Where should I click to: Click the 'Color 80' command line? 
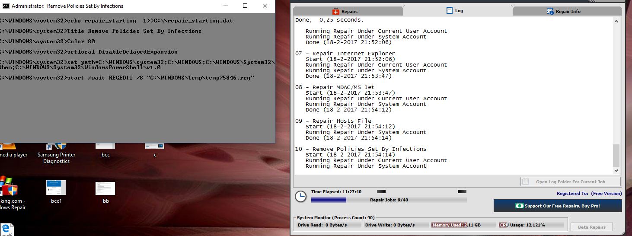[x=48, y=41]
